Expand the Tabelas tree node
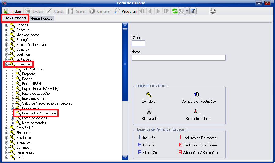This screenshot has width=275, height=163. point(7,25)
